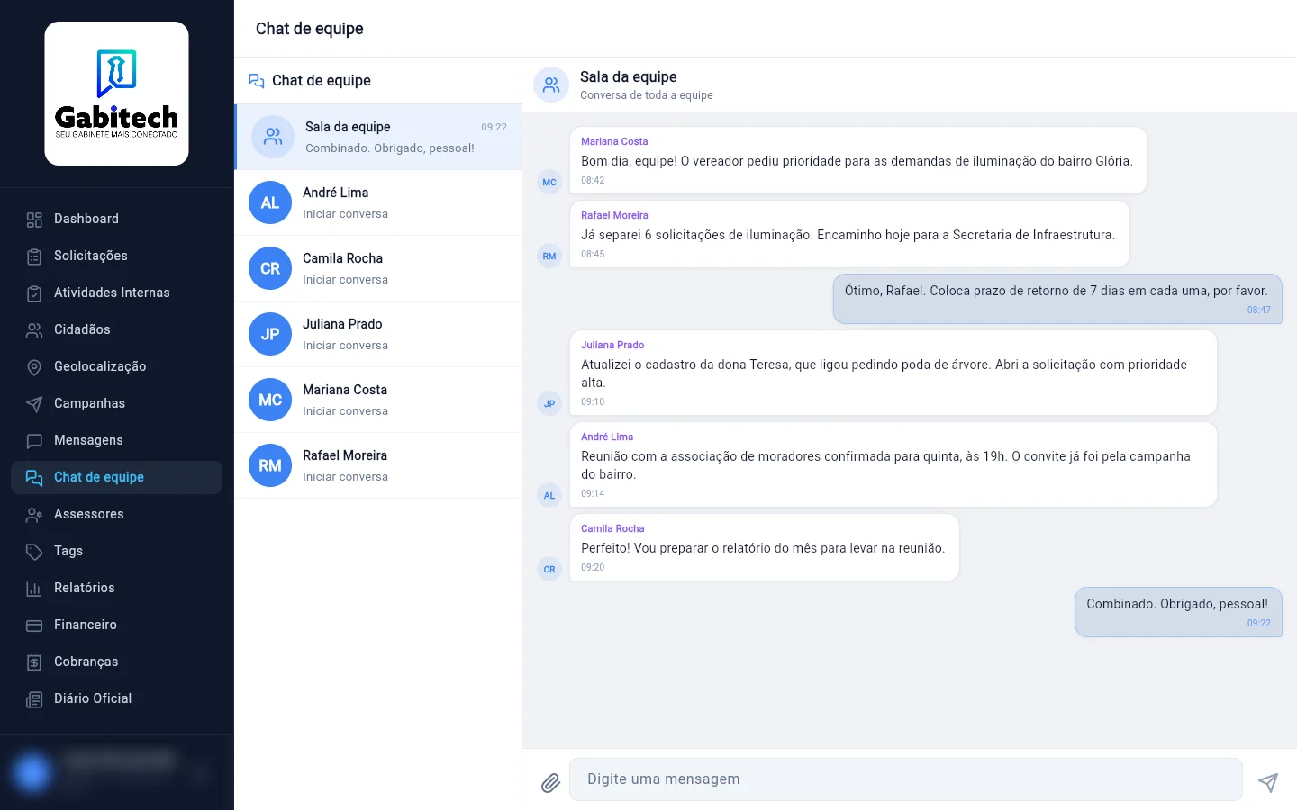This screenshot has width=1297, height=810.
Task: Click the Tags label icon
Action: coord(34,552)
